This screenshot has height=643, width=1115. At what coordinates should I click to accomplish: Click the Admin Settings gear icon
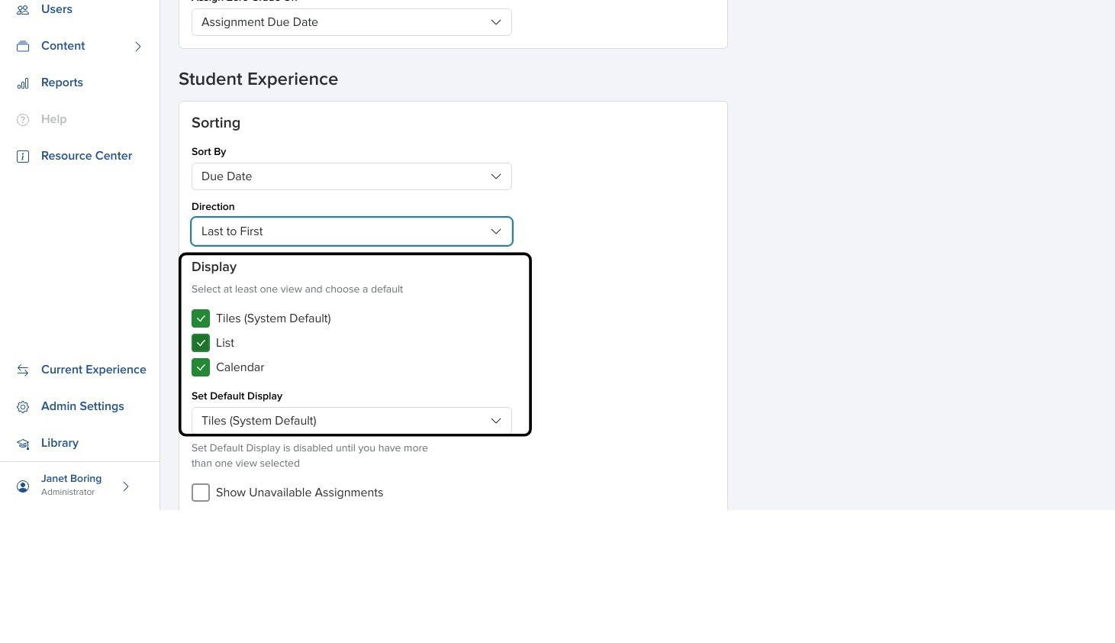[x=23, y=407]
